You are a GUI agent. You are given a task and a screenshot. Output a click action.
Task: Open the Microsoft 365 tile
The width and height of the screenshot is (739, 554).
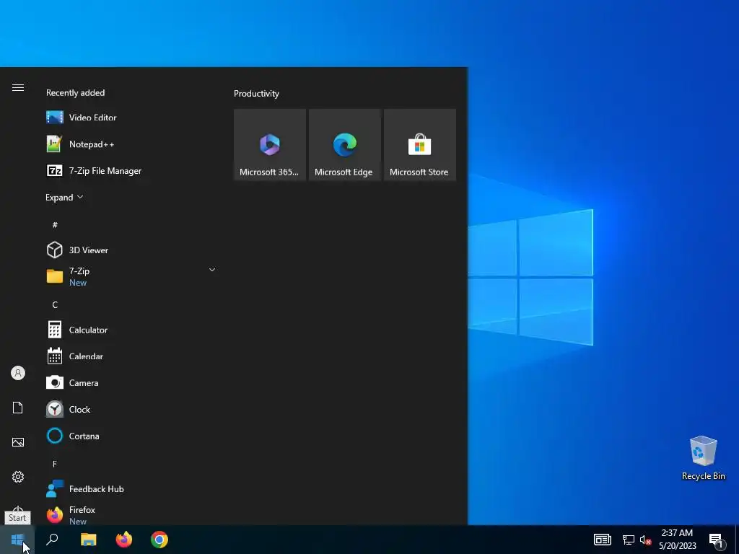(270, 144)
